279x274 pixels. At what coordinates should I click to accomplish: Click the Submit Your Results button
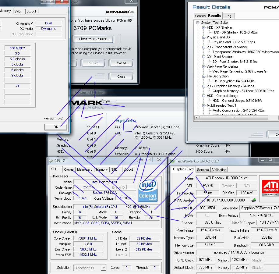coord(93,39)
